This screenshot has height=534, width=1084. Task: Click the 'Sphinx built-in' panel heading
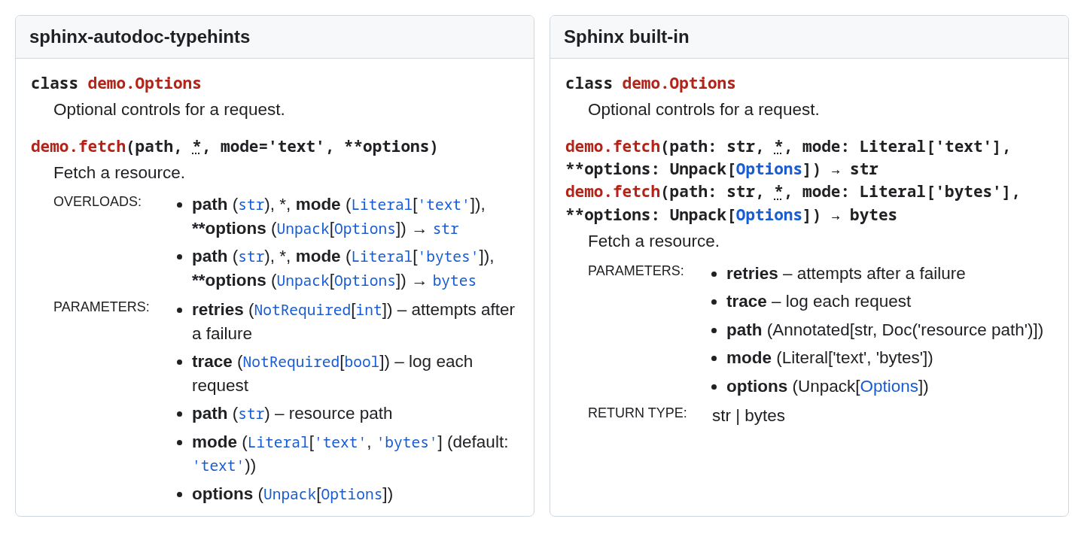point(626,37)
